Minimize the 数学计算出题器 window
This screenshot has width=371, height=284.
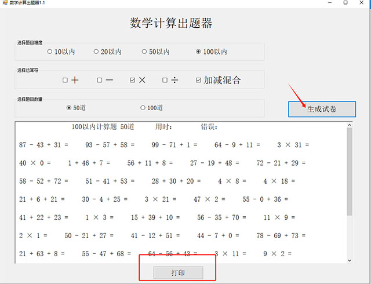click(x=330, y=2)
